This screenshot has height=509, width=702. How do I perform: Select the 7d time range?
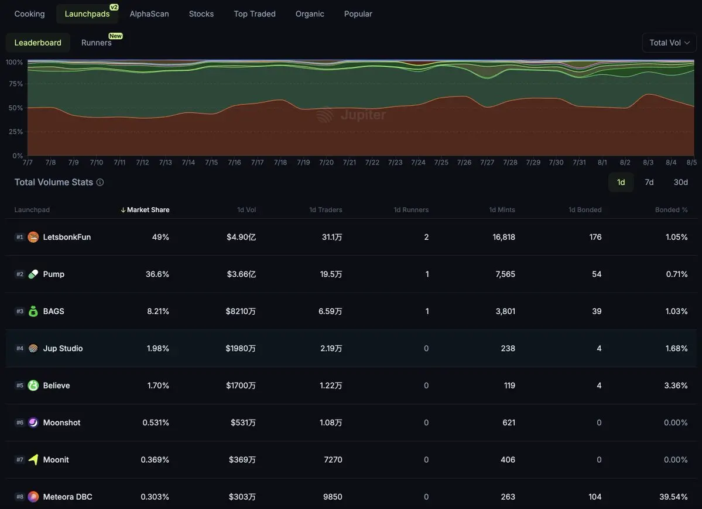pyautogui.click(x=649, y=183)
